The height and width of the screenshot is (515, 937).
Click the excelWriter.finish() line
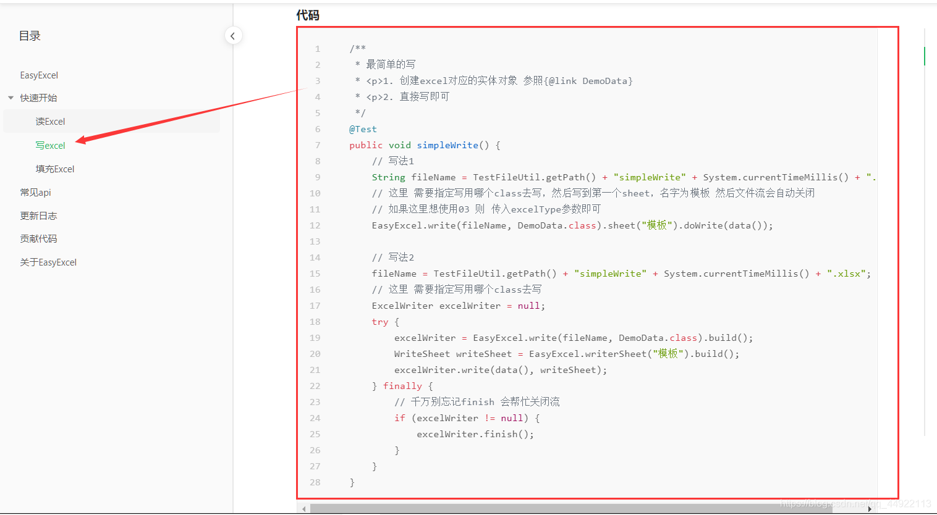click(x=475, y=434)
